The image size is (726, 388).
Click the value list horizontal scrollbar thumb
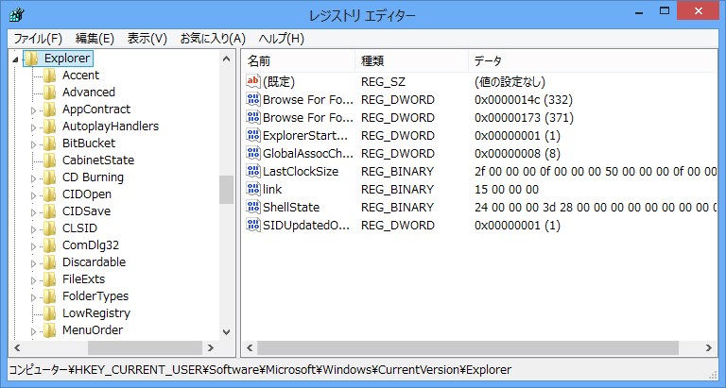(468, 347)
